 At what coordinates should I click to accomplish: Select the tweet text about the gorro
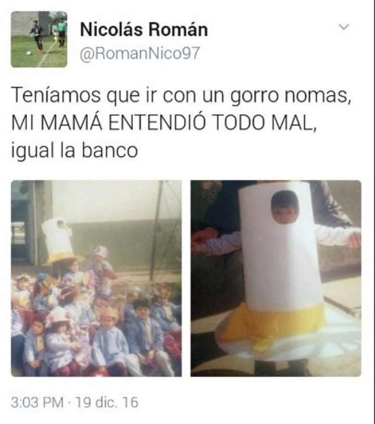181,123
